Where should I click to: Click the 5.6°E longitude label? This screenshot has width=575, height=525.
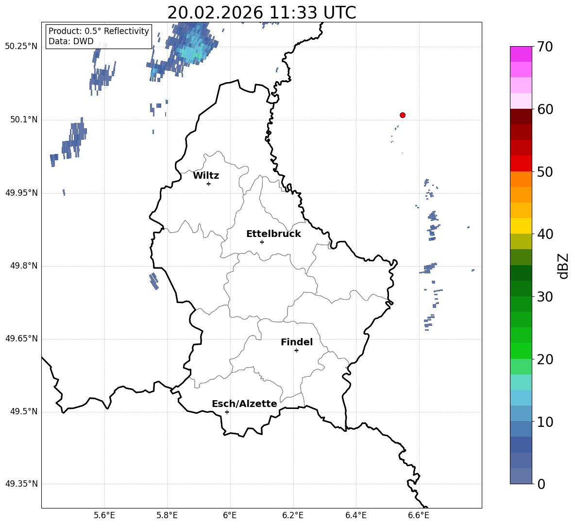click(x=104, y=515)
